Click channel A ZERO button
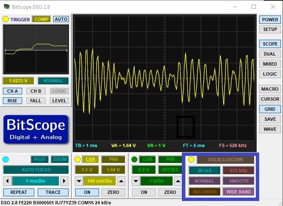 113,192
